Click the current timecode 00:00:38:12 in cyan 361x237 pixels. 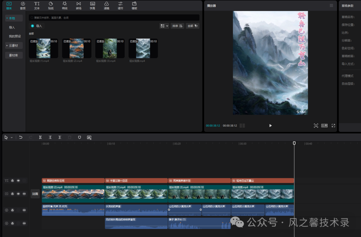tap(213, 126)
